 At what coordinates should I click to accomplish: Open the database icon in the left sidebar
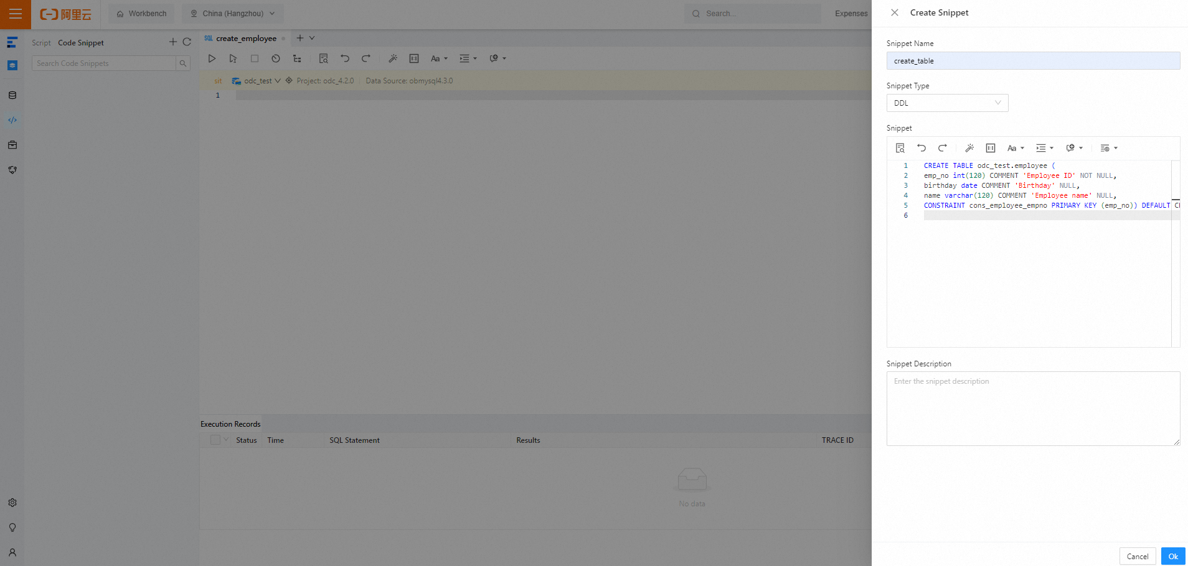(x=12, y=95)
